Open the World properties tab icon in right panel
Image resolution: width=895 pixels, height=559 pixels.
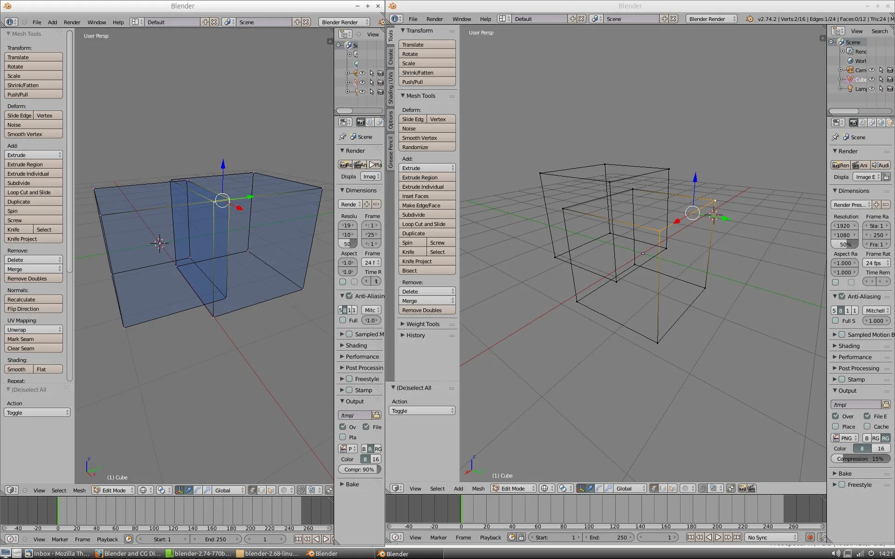[x=881, y=123]
